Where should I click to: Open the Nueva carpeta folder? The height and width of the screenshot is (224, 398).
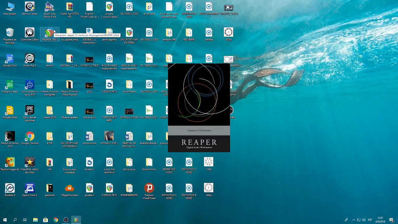coord(70,112)
